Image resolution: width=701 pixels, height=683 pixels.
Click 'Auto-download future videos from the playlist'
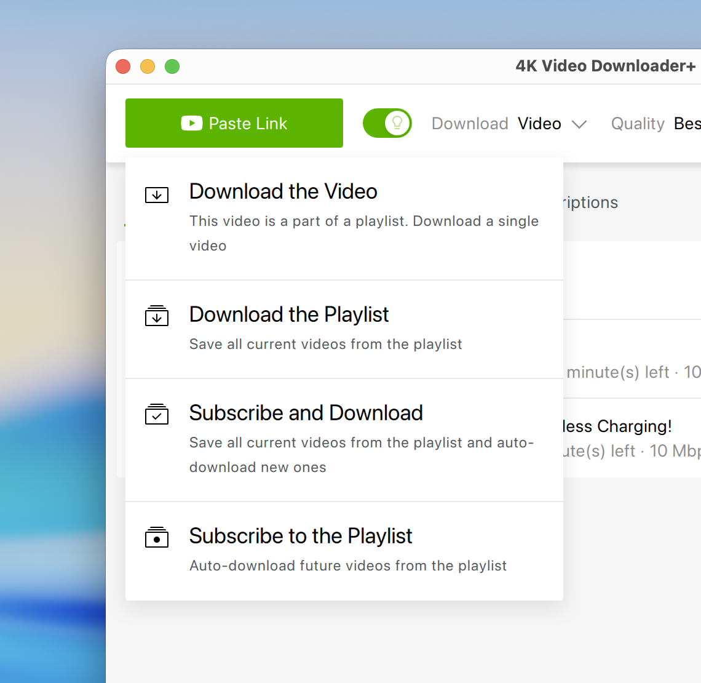(348, 565)
